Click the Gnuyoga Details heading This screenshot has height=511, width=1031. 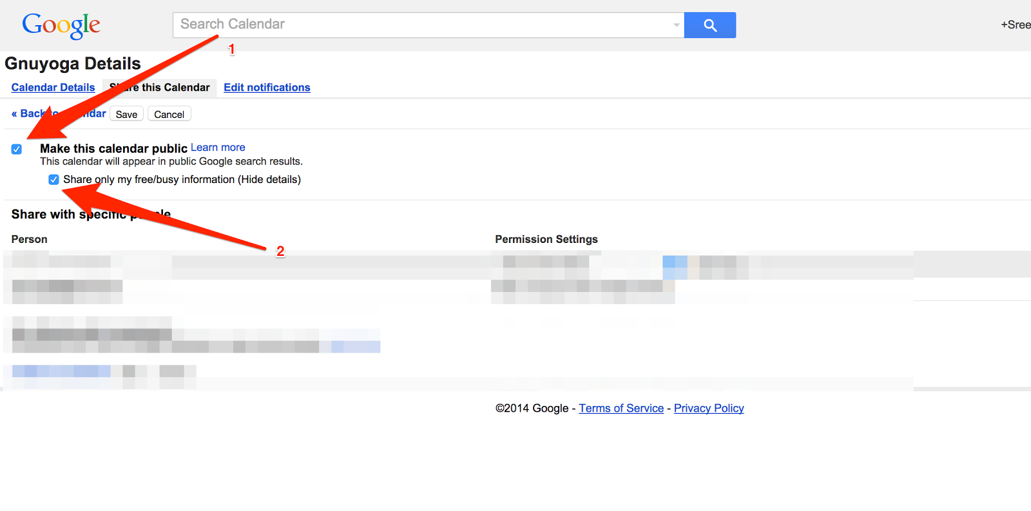pos(73,64)
